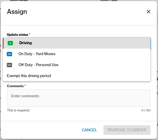The width and height of the screenshot is (158, 140).
Task: Click the green D Driving badge icon
Action: [x=10, y=43]
